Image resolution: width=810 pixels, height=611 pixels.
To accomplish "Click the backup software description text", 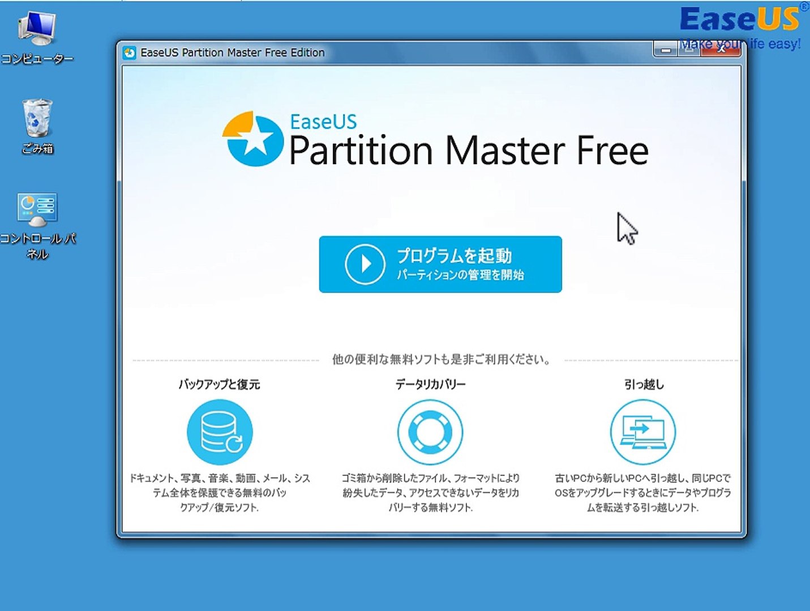I will pos(220,493).
